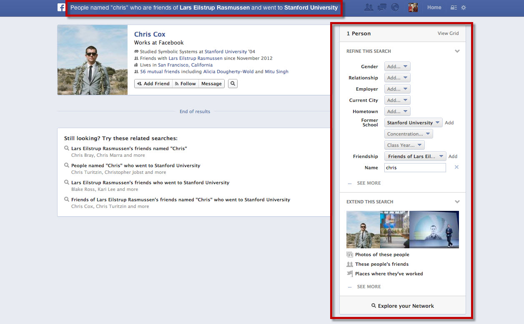Go to Home in top bar
524x324 pixels.
434,7
